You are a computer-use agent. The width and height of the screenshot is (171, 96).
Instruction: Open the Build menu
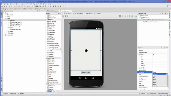tap(31, 4)
